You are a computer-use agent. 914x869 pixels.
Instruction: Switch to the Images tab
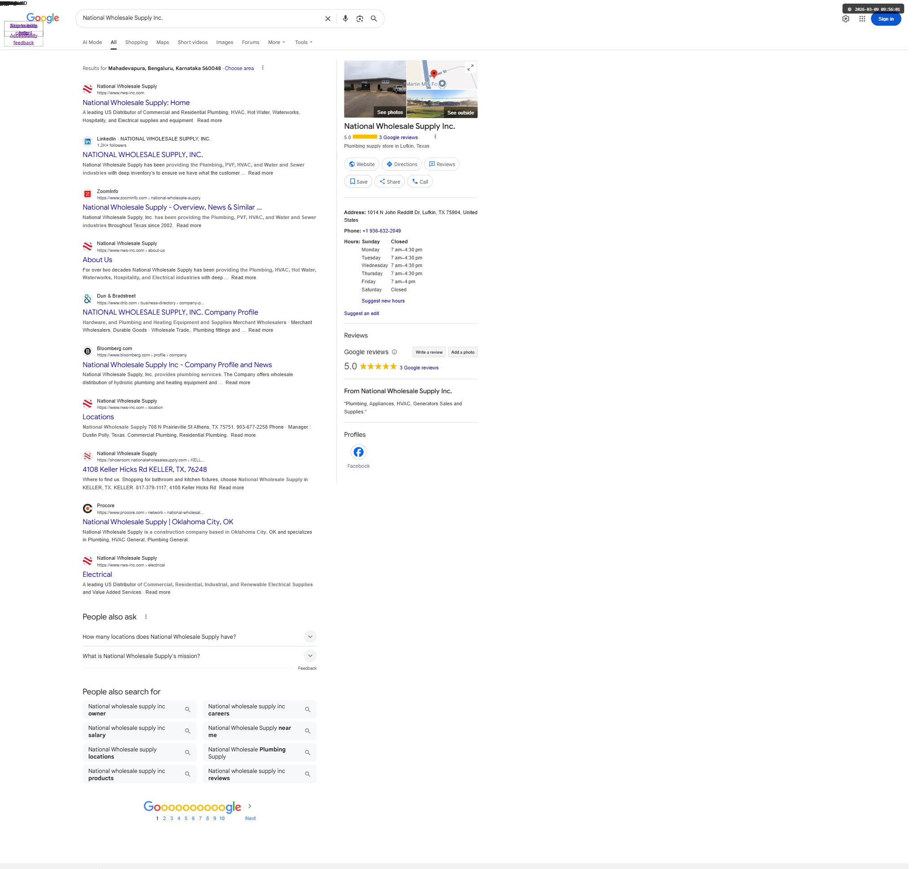point(226,43)
